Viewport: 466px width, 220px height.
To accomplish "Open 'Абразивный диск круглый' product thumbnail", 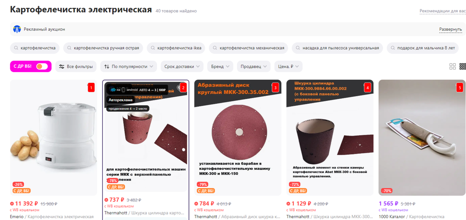I will tap(238, 137).
